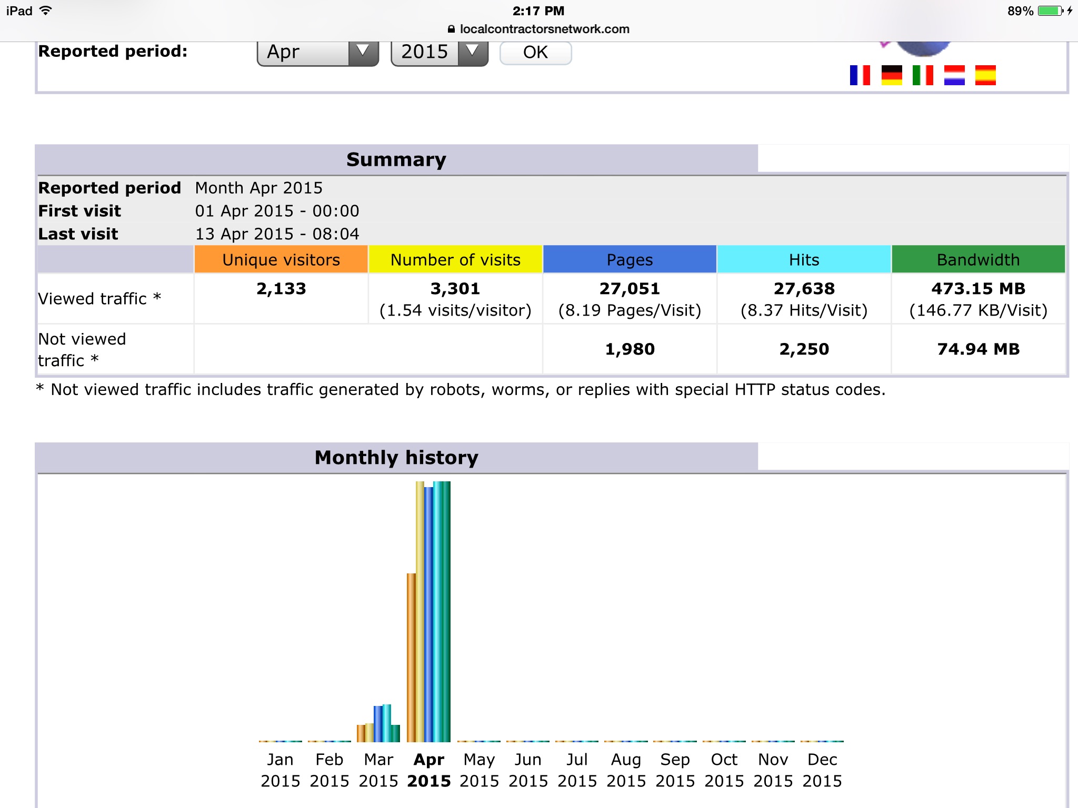Select the Apr 2015 label in monthly history
The width and height of the screenshot is (1078, 808).
428,770
